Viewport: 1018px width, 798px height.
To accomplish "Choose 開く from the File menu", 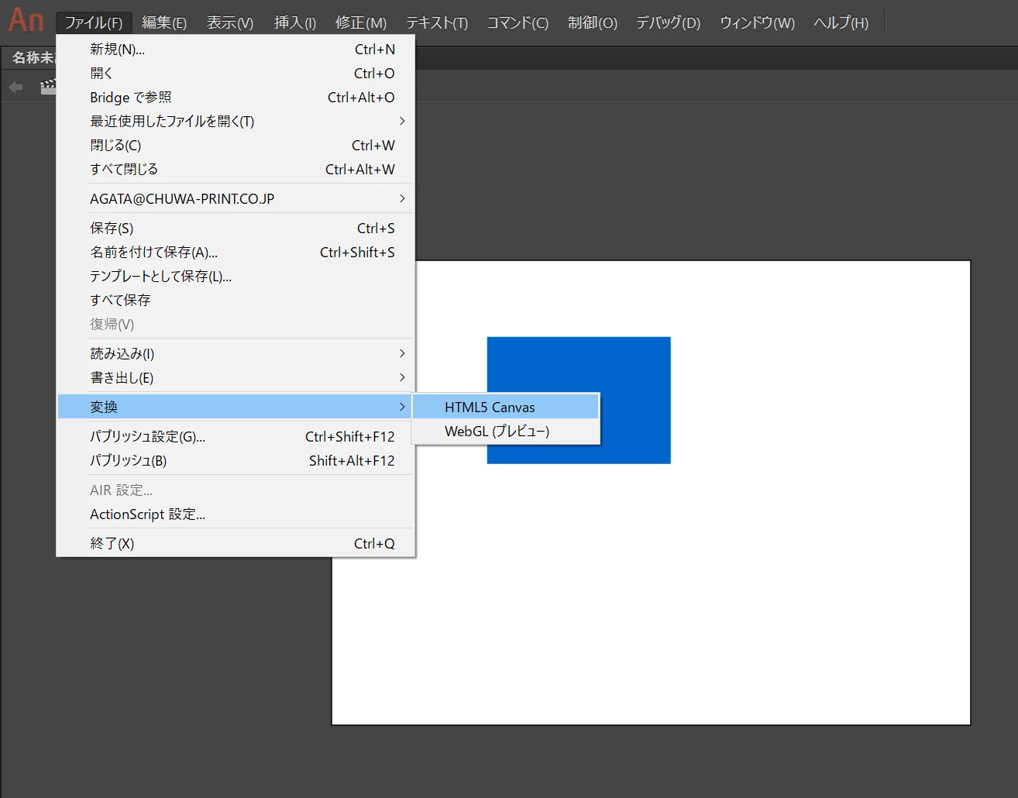I will point(236,74).
